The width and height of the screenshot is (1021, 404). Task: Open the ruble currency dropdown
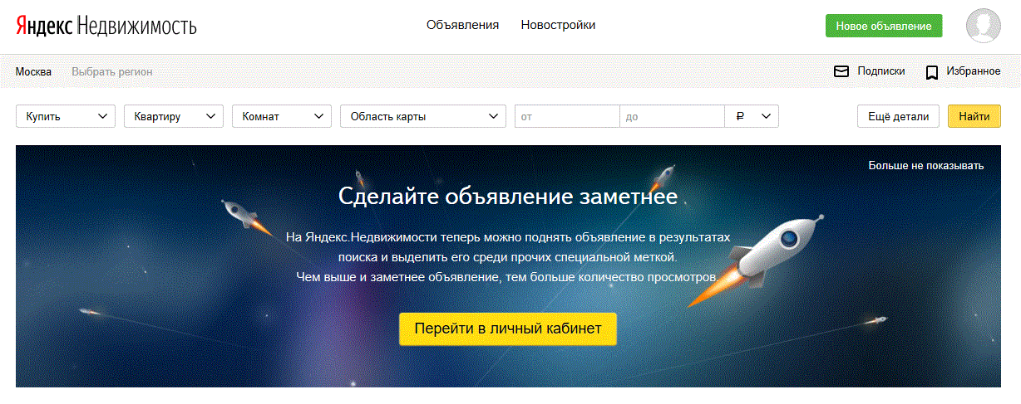click(752, 116)
